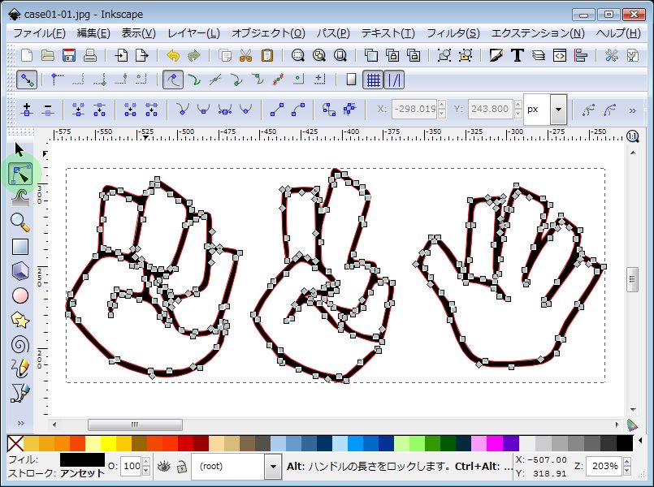Open the パス(P) menu

pos(331,33)
